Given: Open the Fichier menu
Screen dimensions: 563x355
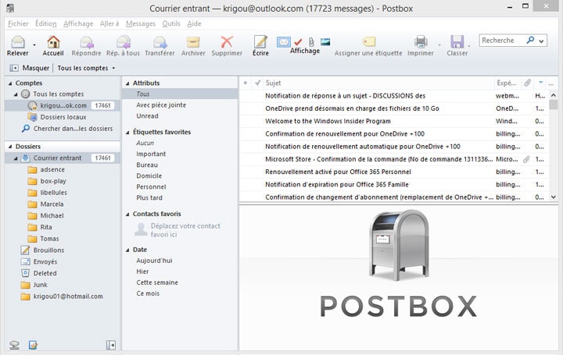Looking at the screenshot, I should point(18,23).
